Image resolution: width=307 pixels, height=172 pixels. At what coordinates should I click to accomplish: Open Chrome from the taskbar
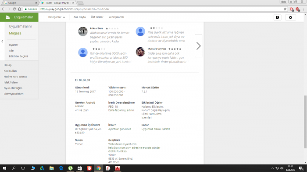[99, 168]
